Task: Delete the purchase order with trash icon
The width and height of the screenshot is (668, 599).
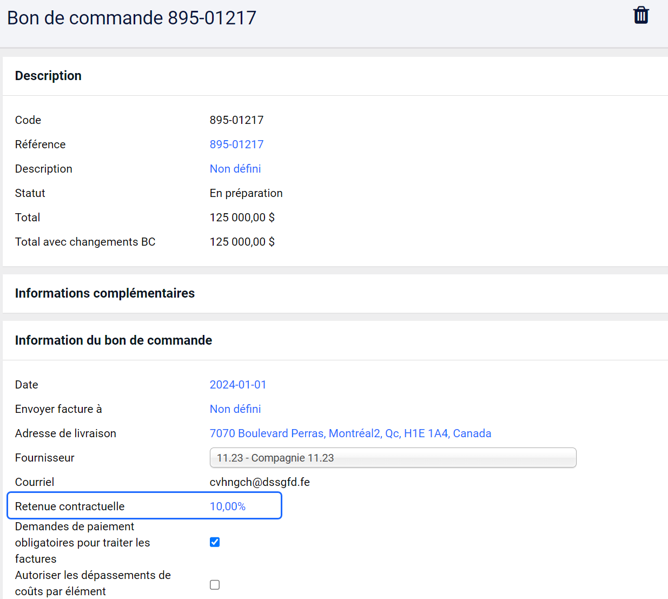Action: (641, 15)
